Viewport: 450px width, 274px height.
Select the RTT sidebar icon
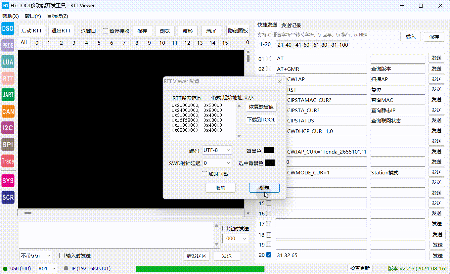[x=8, y=78]
